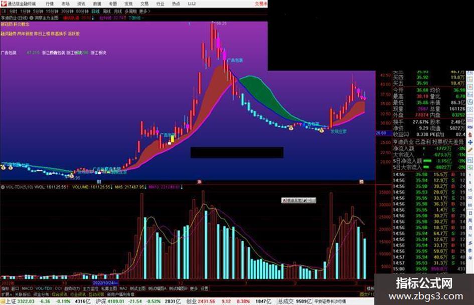474x305 pixels.
Task: Select the 月线 monthly chart tab
Action: tap(117, 11)
